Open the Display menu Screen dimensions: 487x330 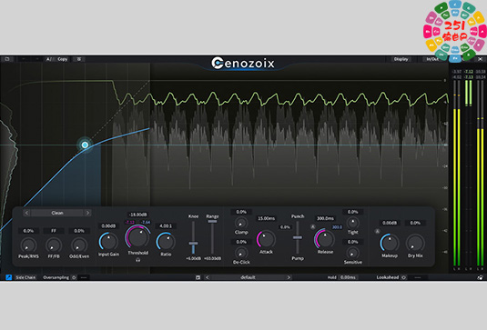tap(401, 59)
